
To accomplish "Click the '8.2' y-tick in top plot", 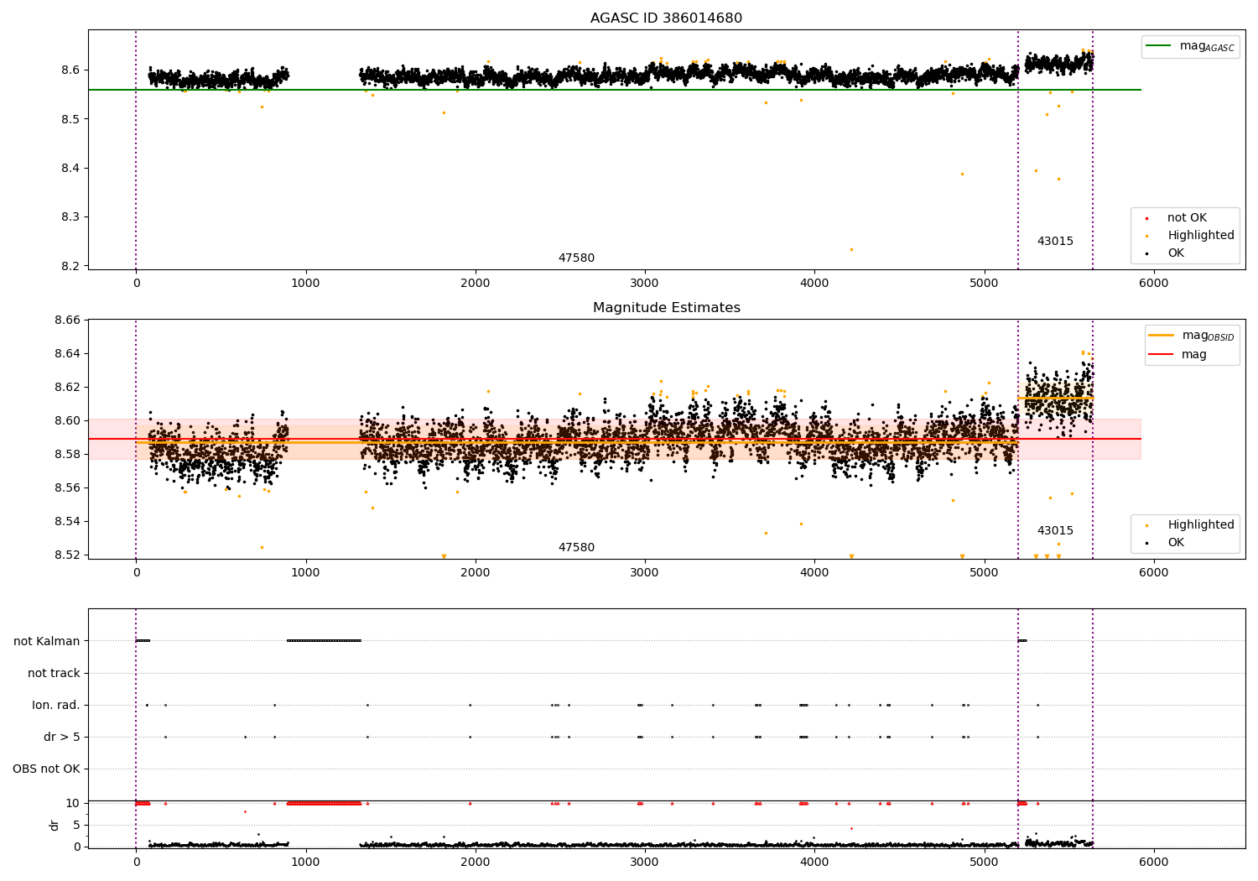I will [x=70, y=267].
